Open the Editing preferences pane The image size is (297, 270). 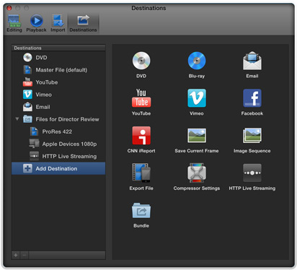[x=14, y=23]
